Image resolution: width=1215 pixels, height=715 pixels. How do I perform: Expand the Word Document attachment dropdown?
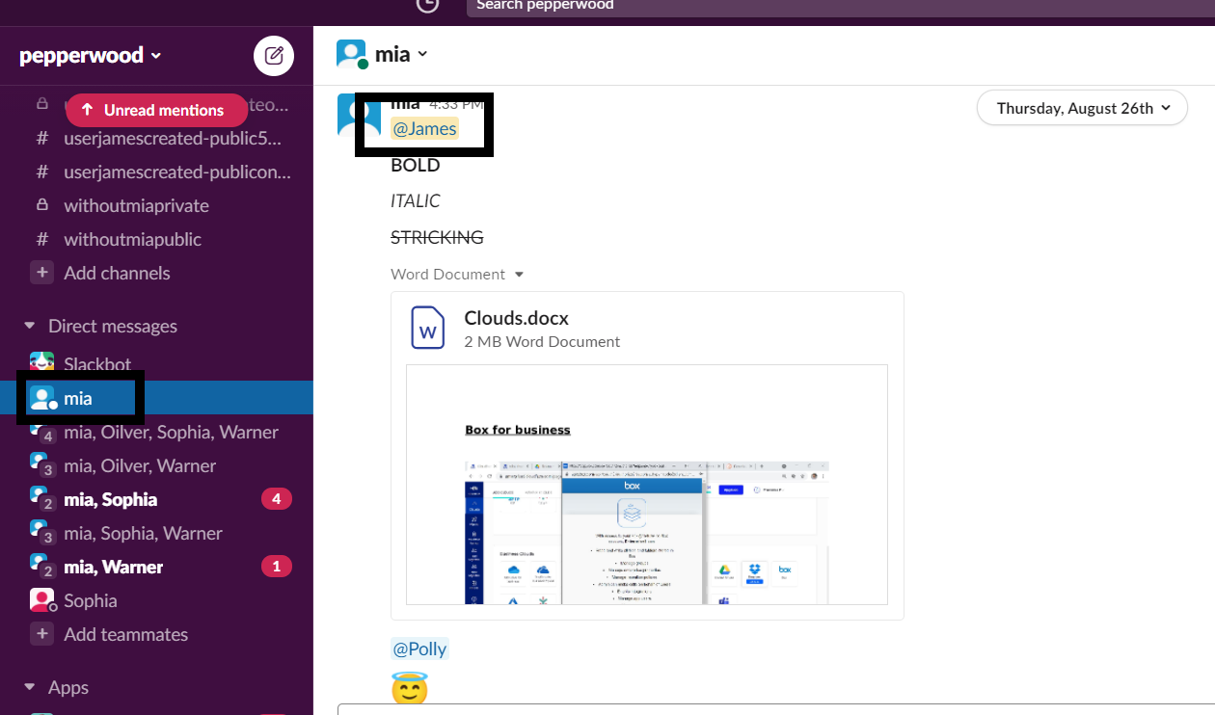point(519,275)
